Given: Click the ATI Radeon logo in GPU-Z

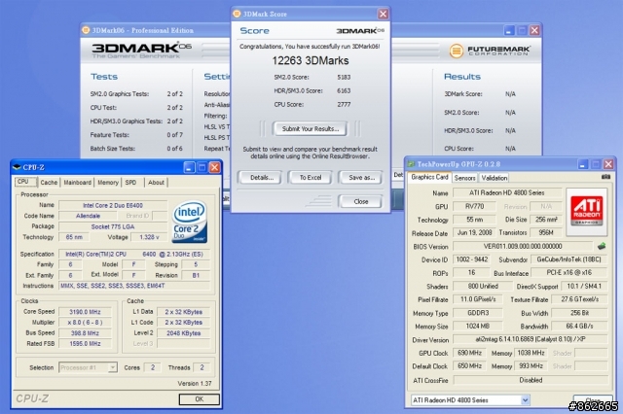Looking at the screenshot, I should click(x=586, y=210).
